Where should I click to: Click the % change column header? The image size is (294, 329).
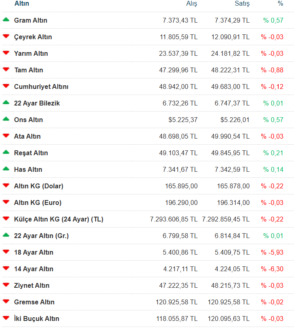(x=280, y=4)
